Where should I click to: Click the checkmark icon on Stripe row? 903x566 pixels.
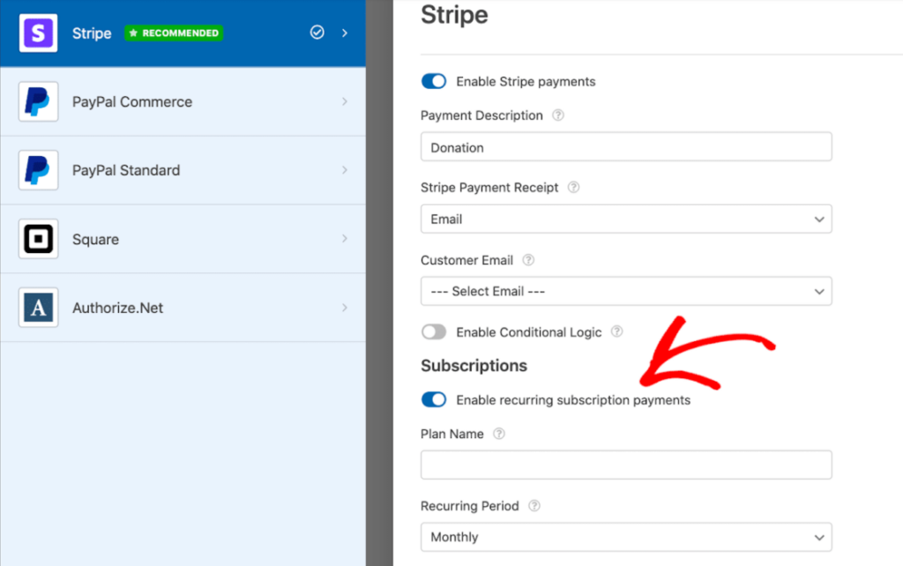coord(317,33)
